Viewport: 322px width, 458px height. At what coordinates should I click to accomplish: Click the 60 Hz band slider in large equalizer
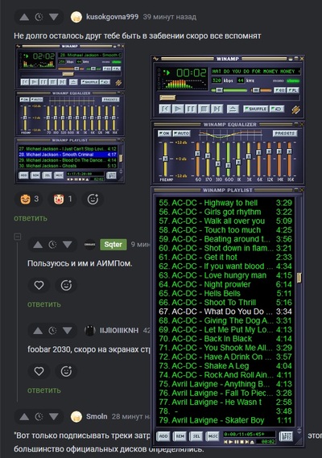(x=198, y=159)
